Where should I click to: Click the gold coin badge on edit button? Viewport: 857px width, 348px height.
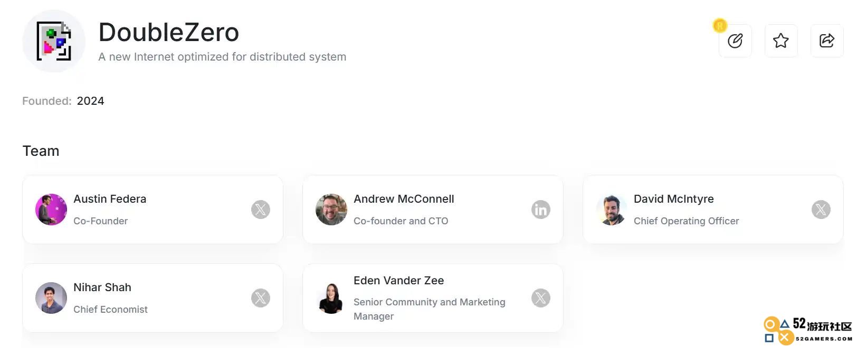tap(720, 25)
